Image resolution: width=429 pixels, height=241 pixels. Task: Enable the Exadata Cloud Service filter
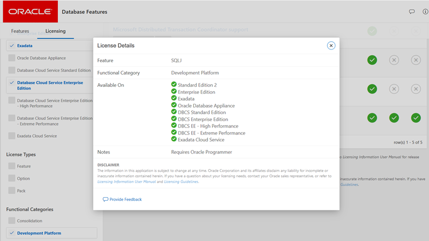pyautogui.click(x=12, y=136)
